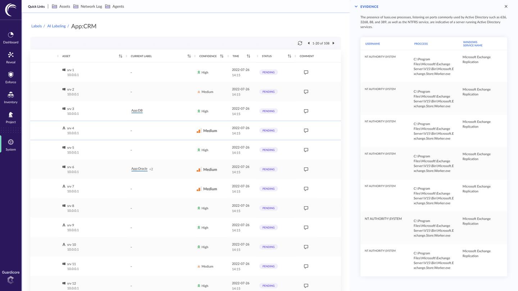Open the Reveal section in sidebar
The width and height of the screenshot is (518, 291).
[11, 57]
